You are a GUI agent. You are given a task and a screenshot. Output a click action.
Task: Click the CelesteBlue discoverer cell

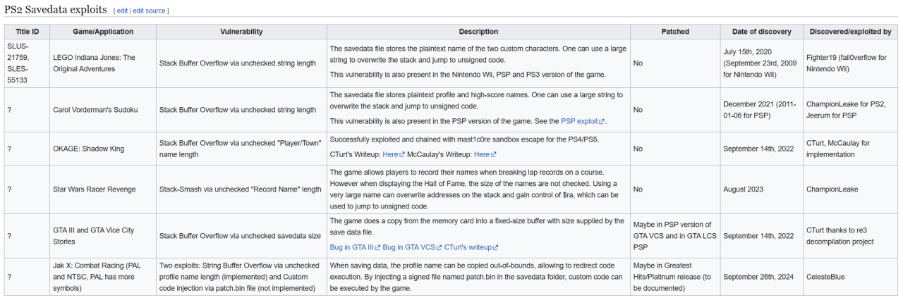[x=851, y=277]
